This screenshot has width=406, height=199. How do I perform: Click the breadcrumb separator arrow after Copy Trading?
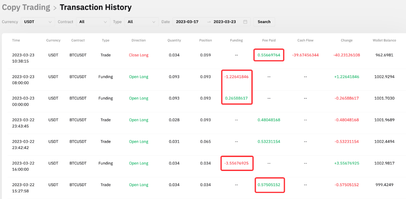(55, 8)
